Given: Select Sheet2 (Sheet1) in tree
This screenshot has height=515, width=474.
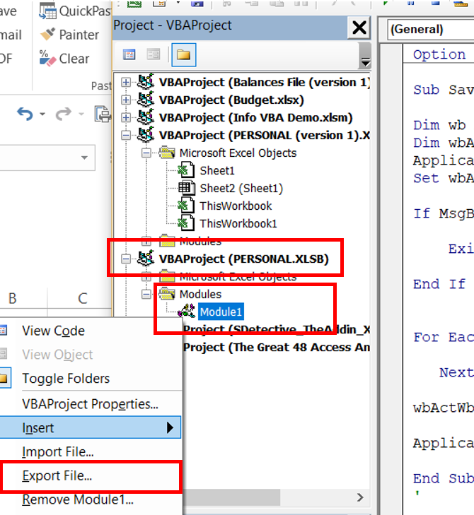Looking at the screenshot, I should pos(241,189).
